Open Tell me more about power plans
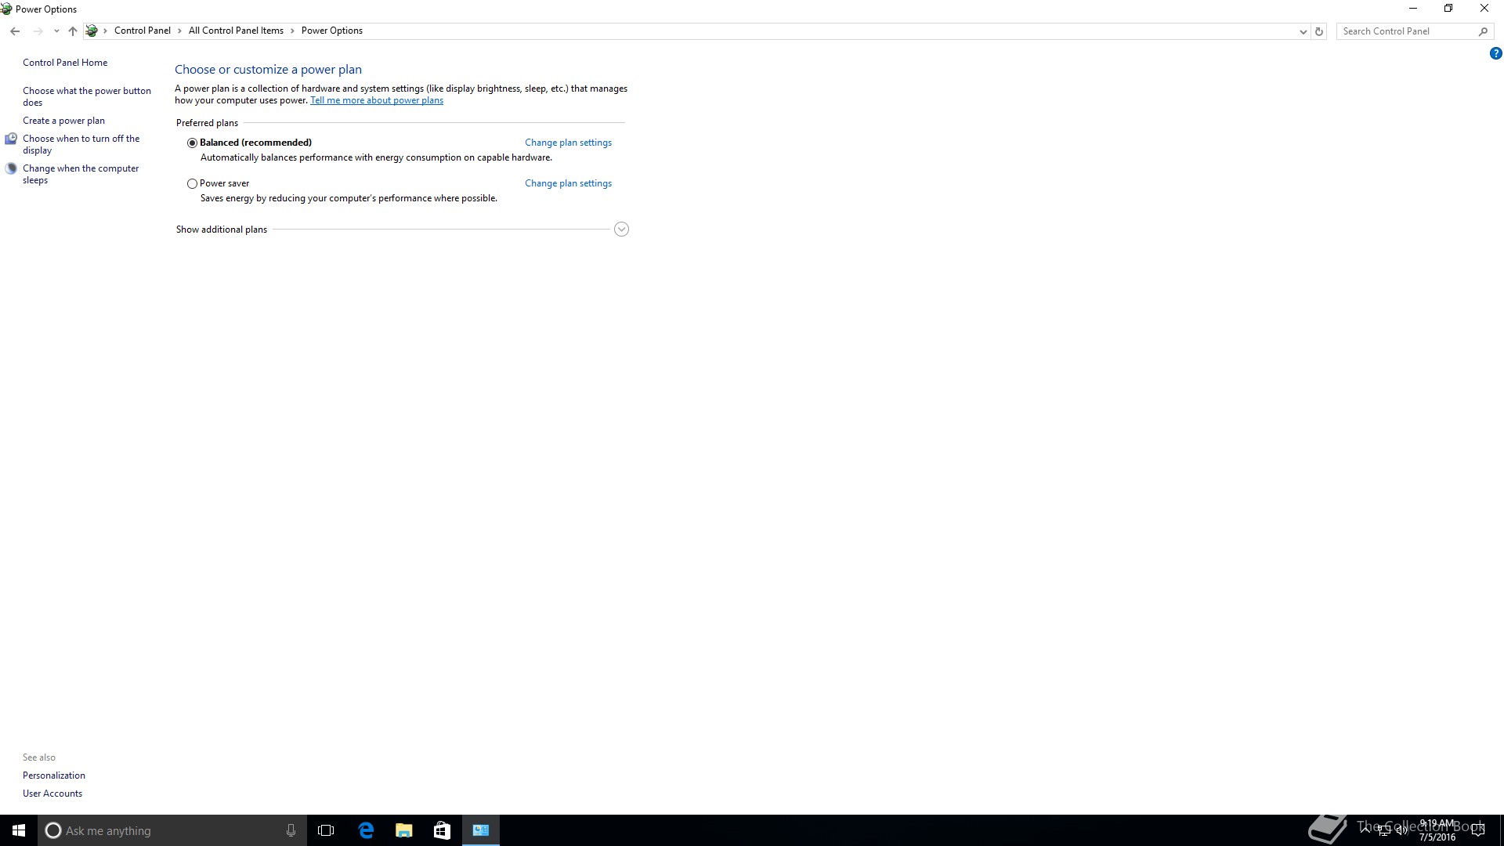The width and height of the screenshot is (1504, 846). click(x=377, y=100)
